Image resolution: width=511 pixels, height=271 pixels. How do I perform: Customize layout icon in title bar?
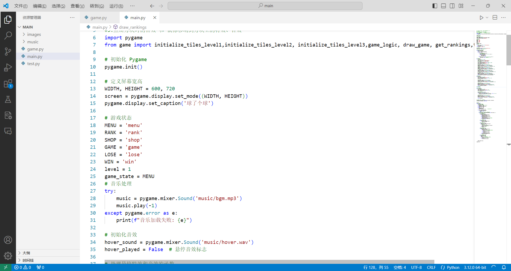pyautogui.click(x=461, y=6)
